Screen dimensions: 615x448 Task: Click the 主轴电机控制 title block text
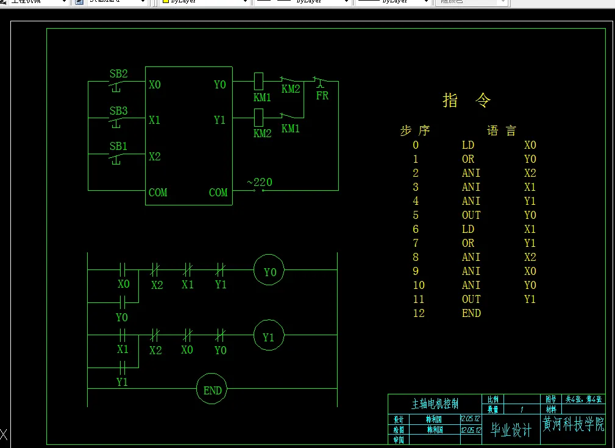435,404
